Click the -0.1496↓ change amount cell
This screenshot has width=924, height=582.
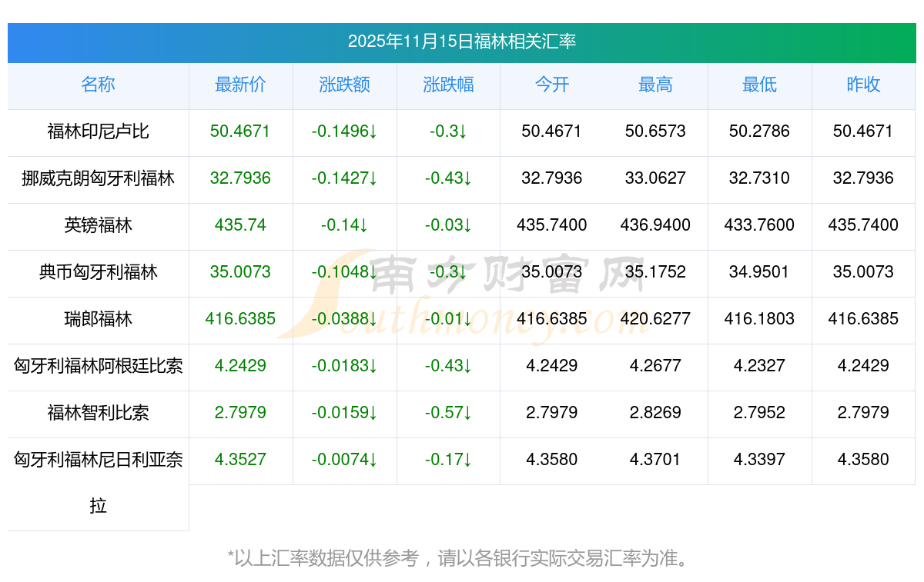coord(344,131)
